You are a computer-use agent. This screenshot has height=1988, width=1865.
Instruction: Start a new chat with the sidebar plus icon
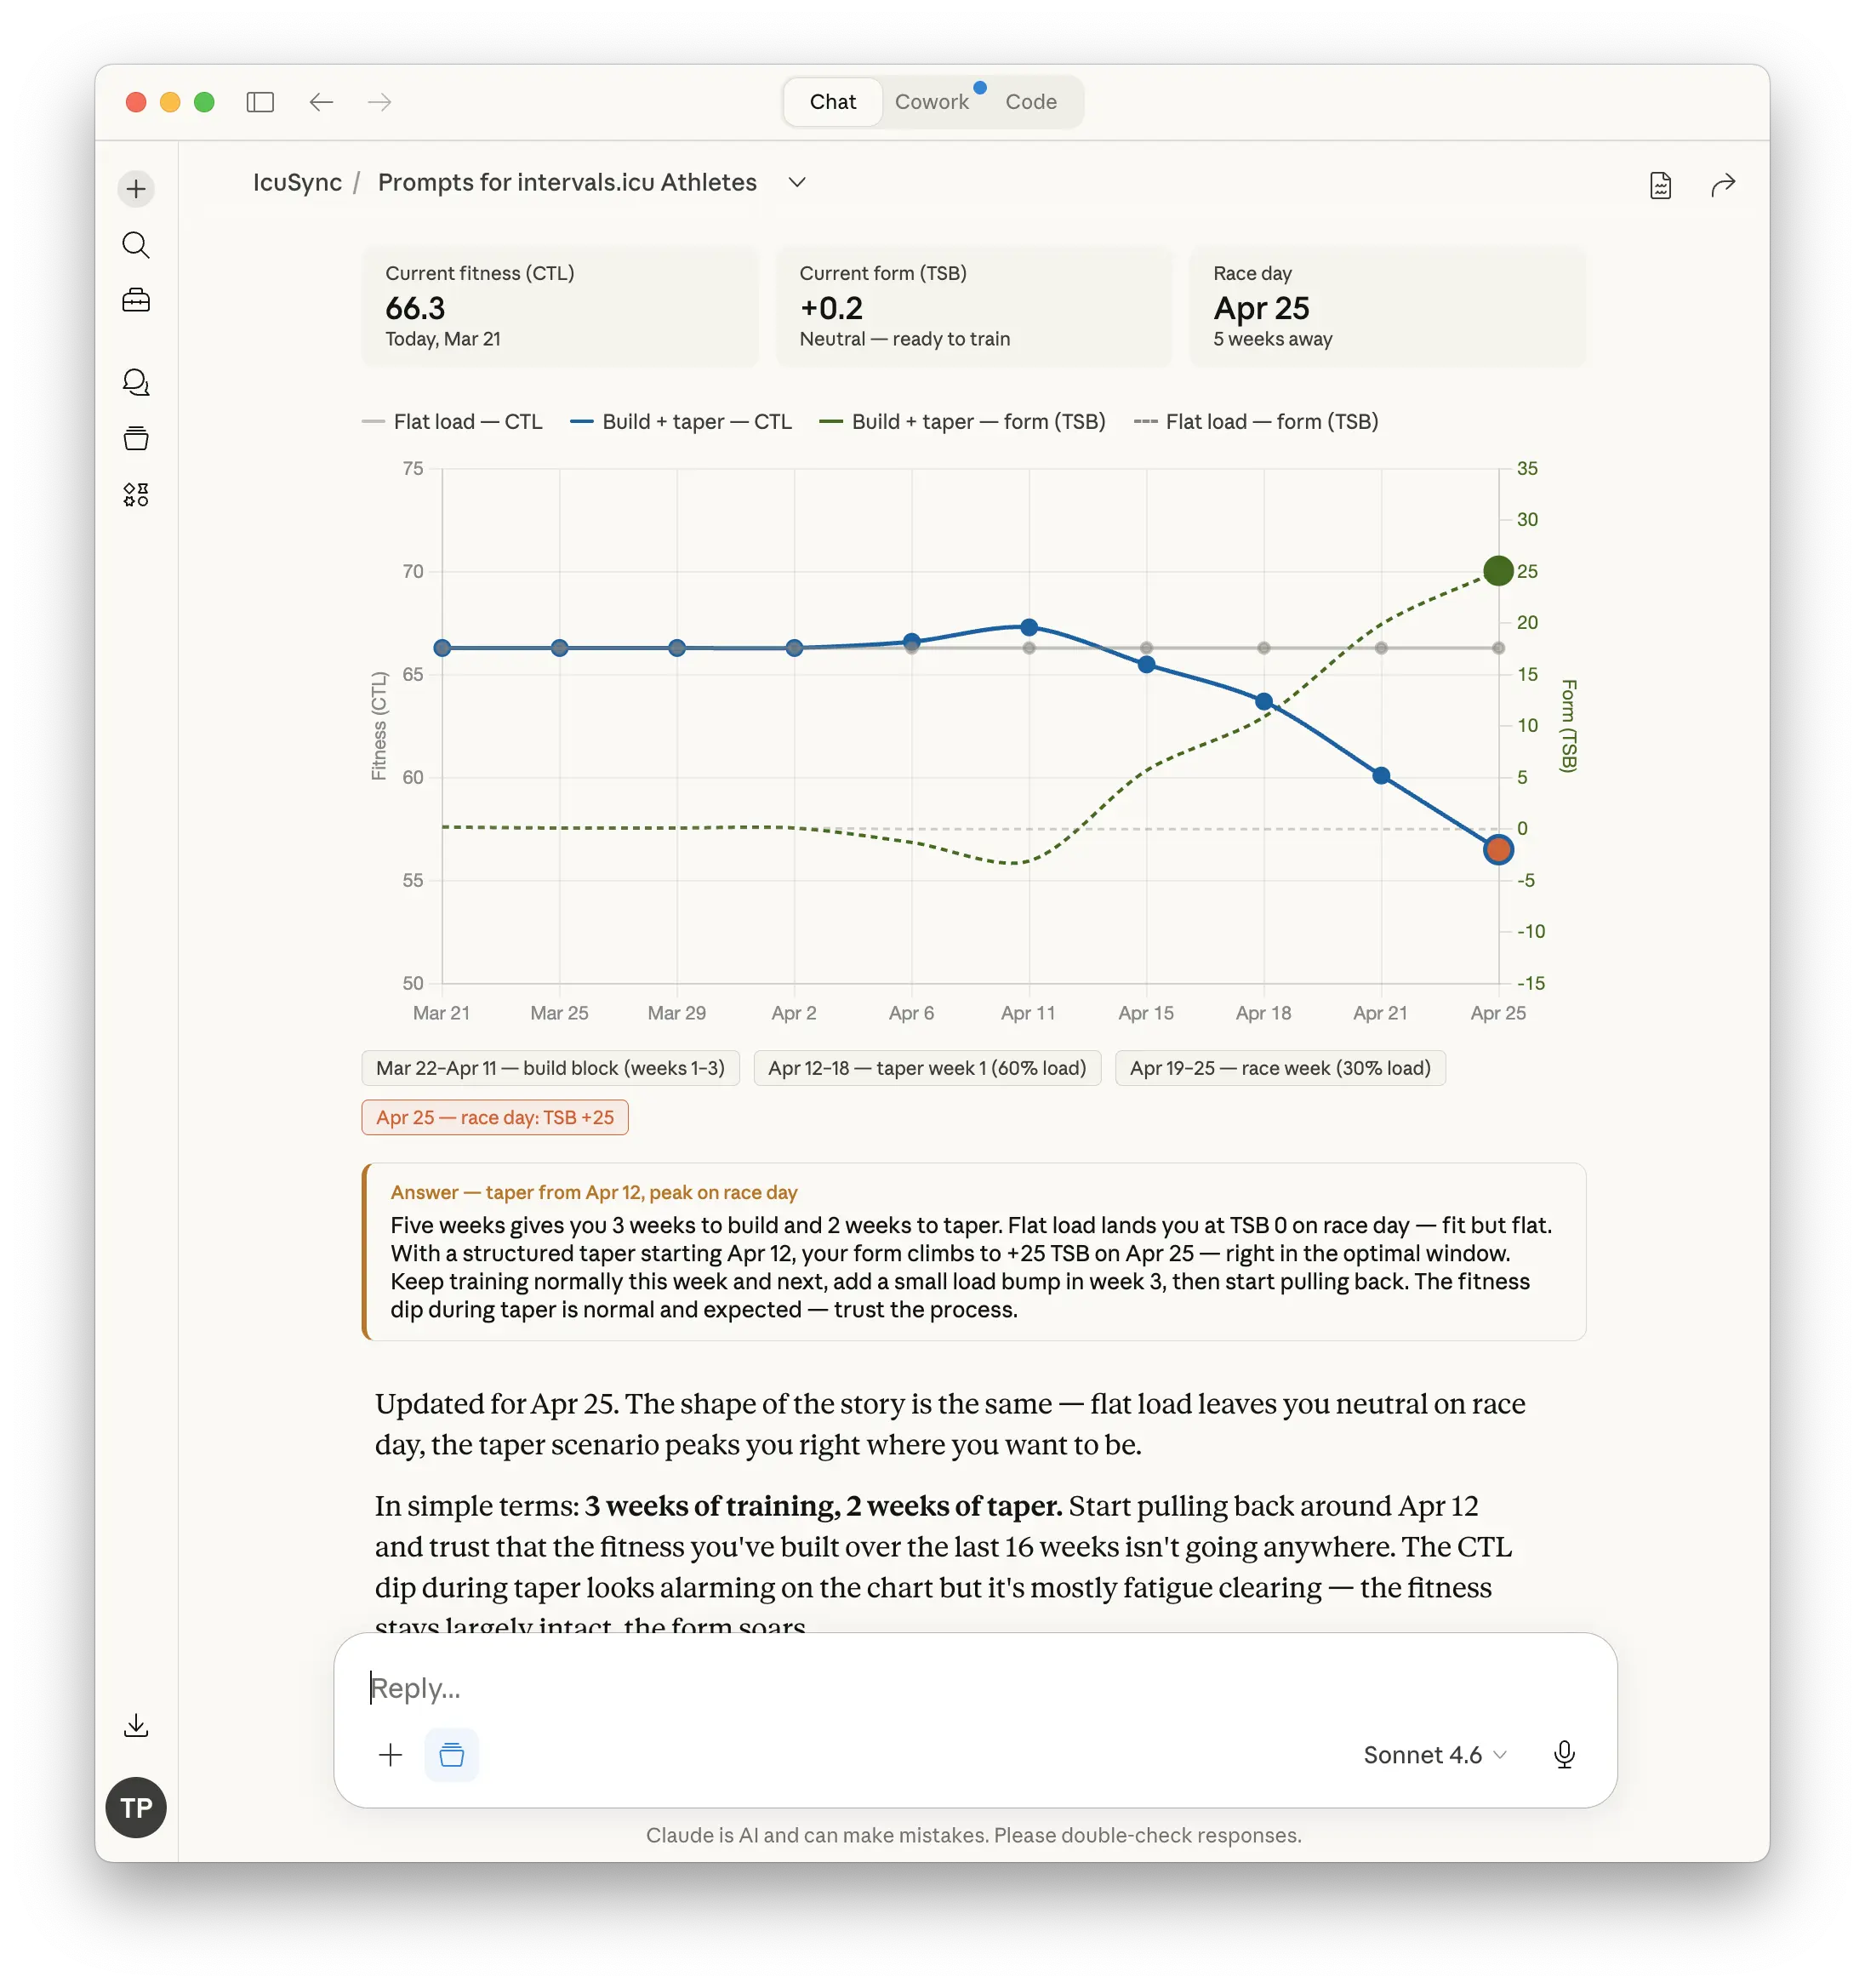[x=136, y=189]
